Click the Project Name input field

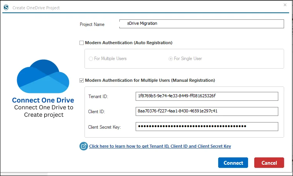[x=202, y=24]
